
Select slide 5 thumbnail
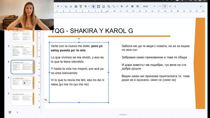pyautogui.click(x=23, y=83)
